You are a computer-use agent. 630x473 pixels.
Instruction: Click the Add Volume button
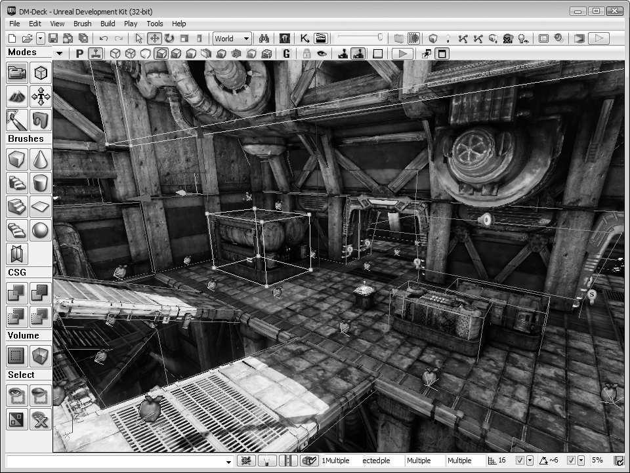pos(41,356)
